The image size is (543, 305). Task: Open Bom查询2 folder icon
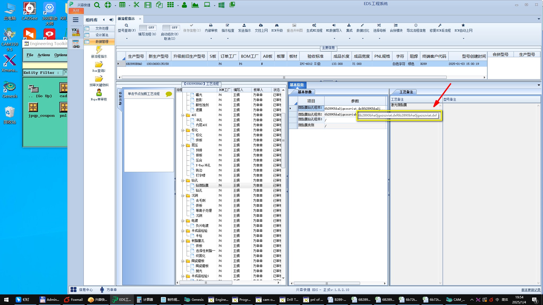click(x=99, y=65)
